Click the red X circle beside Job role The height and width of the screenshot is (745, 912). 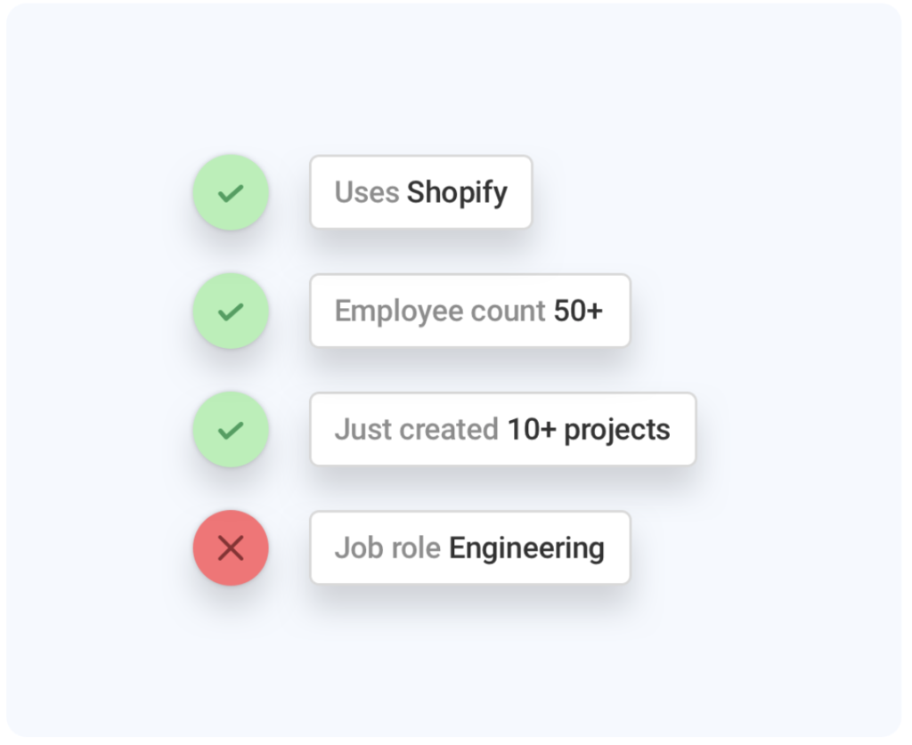(x=231, y=548)
